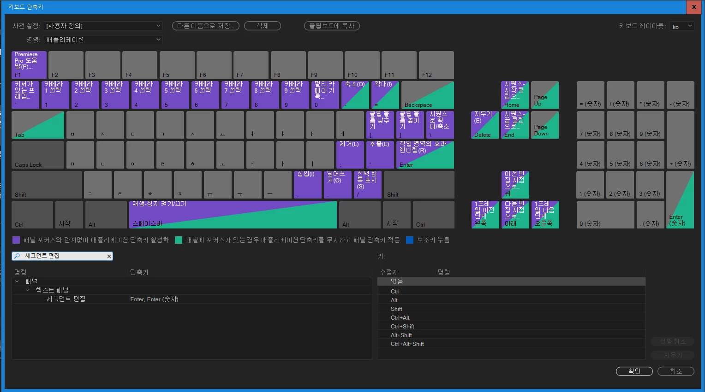
Task: Click the 실행 취소 button
Action: pos(673,341)
